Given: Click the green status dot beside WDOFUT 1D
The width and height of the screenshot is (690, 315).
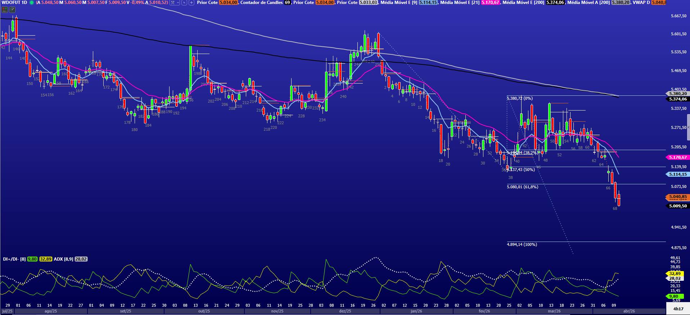Looking at the screenshot, I should tap(32, 3).
